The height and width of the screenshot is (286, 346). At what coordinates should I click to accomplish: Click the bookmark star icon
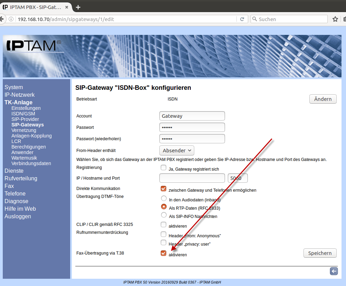tap(335, 19)
